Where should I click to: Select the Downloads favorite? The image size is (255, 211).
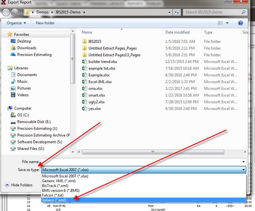(26, 48)
